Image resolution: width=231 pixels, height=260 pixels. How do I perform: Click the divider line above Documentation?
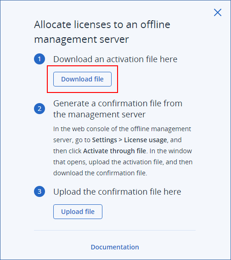click(x=115, y=230)
